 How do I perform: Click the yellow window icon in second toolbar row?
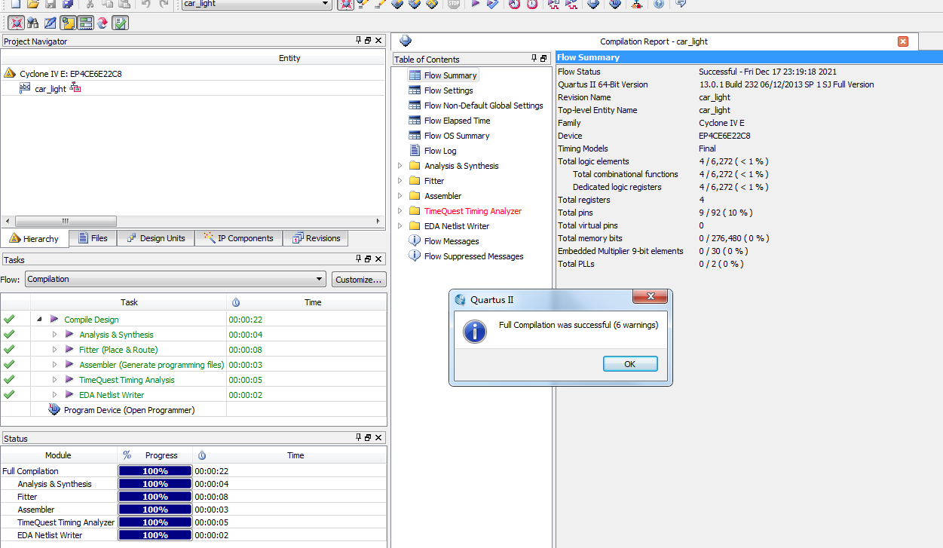[x=68, y=23]
